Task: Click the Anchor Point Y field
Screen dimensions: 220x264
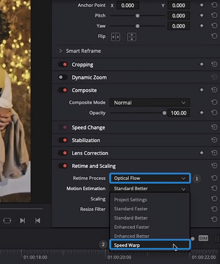Action: (x=178, y=5)
